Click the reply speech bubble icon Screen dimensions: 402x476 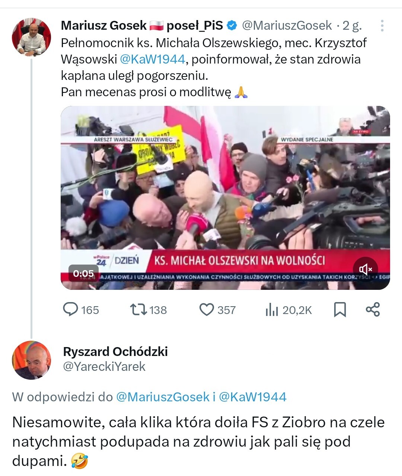pyautogui.click(x=70, y=310)
